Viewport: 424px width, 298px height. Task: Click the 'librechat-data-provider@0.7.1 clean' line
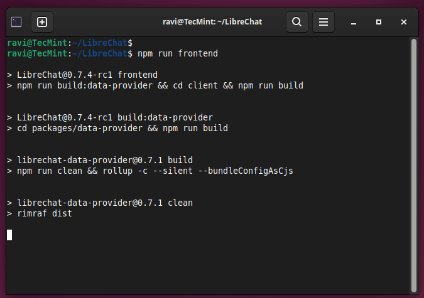point(100,203)
